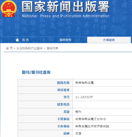132x137 pixels.
Task: Click the 查询结果 breadcrumb item
Action: 52,48
